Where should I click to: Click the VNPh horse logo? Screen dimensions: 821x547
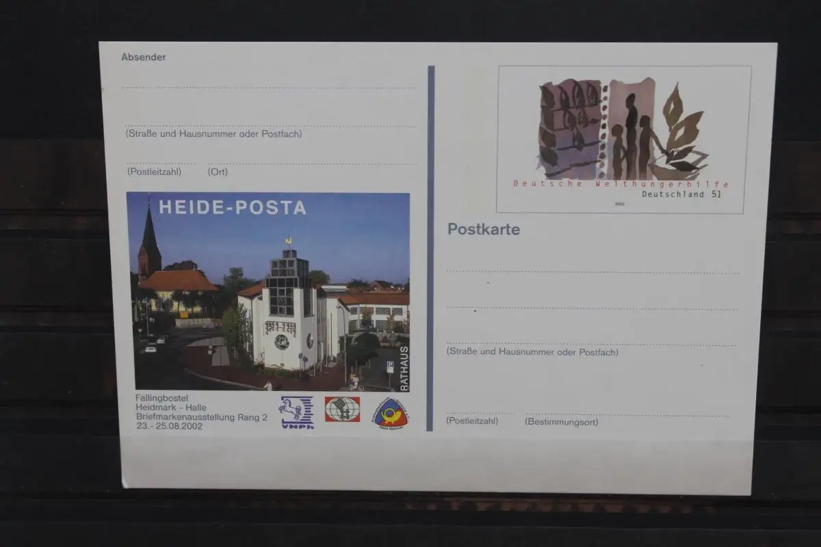(296, 412)
